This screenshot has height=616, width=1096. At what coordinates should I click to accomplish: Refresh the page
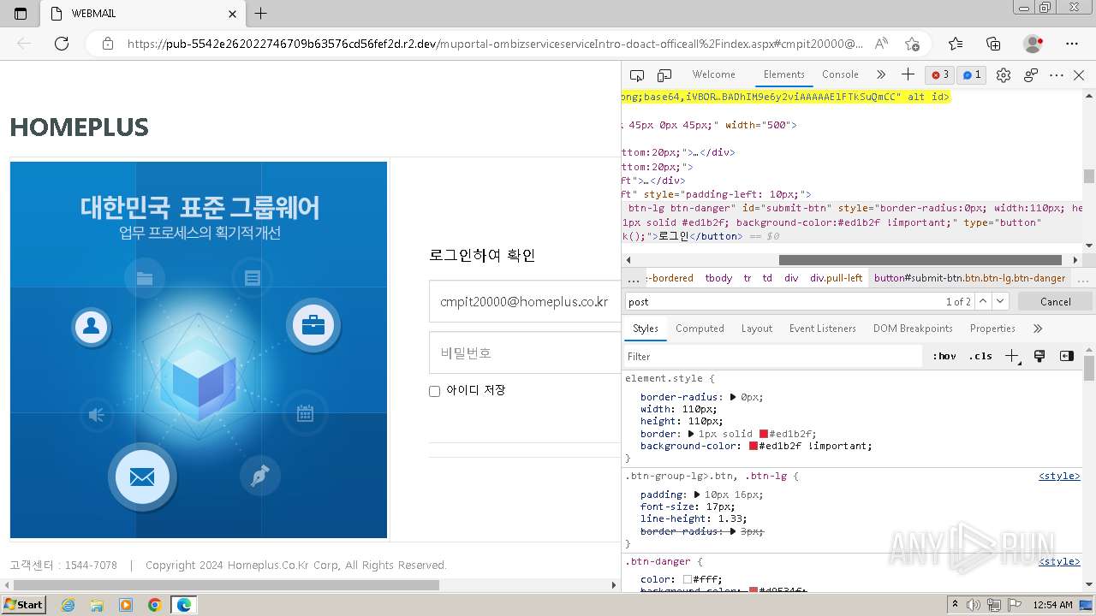pos(62,44)
